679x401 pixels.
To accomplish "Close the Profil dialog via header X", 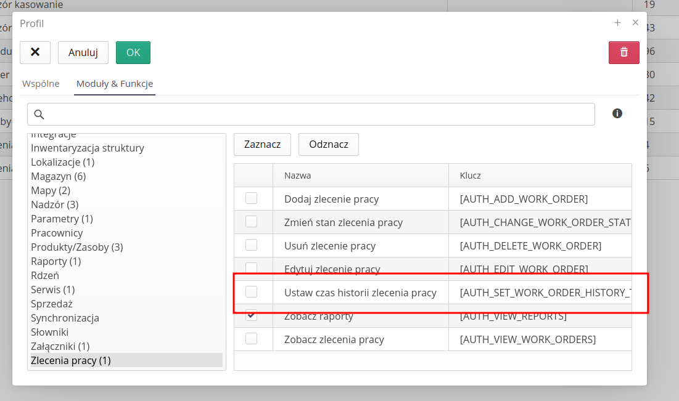I will coord(635,23).
